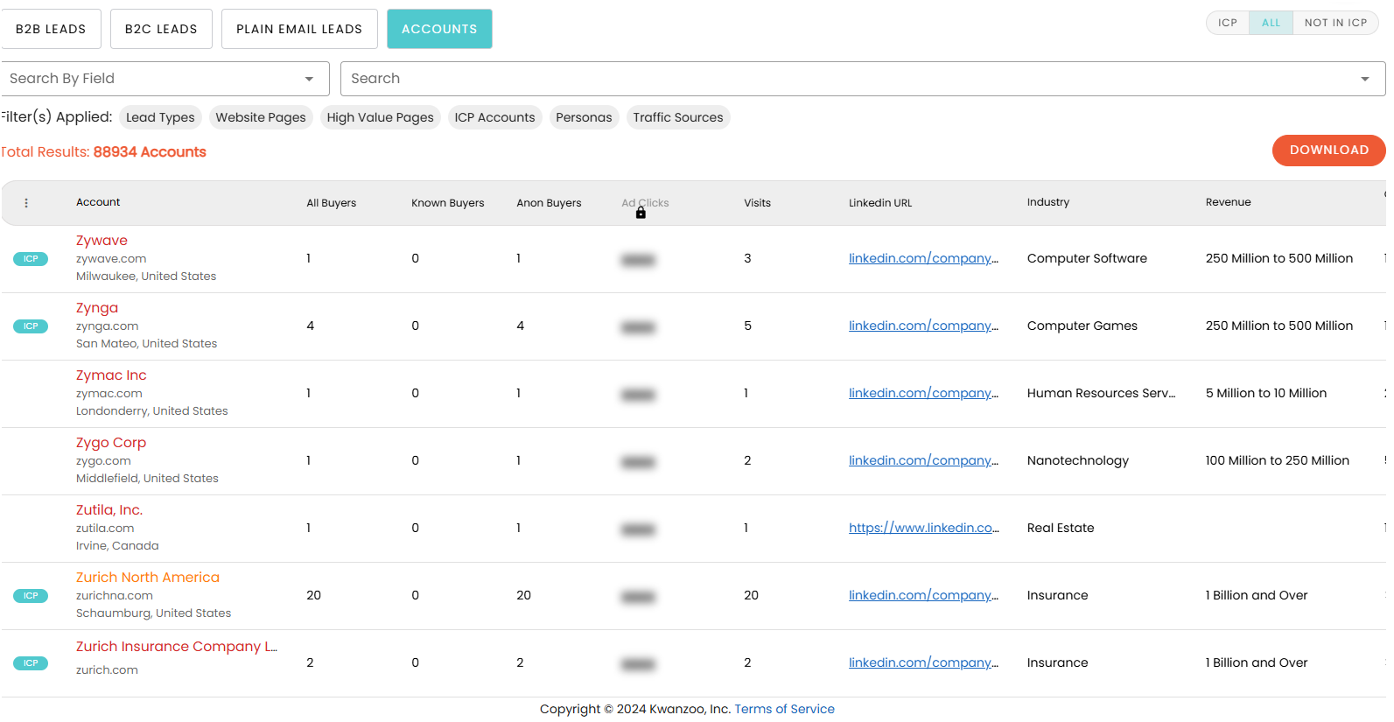Open the LinkedIn URL for Zygo Corp row
1394x722 pixels.
(923, 460)
